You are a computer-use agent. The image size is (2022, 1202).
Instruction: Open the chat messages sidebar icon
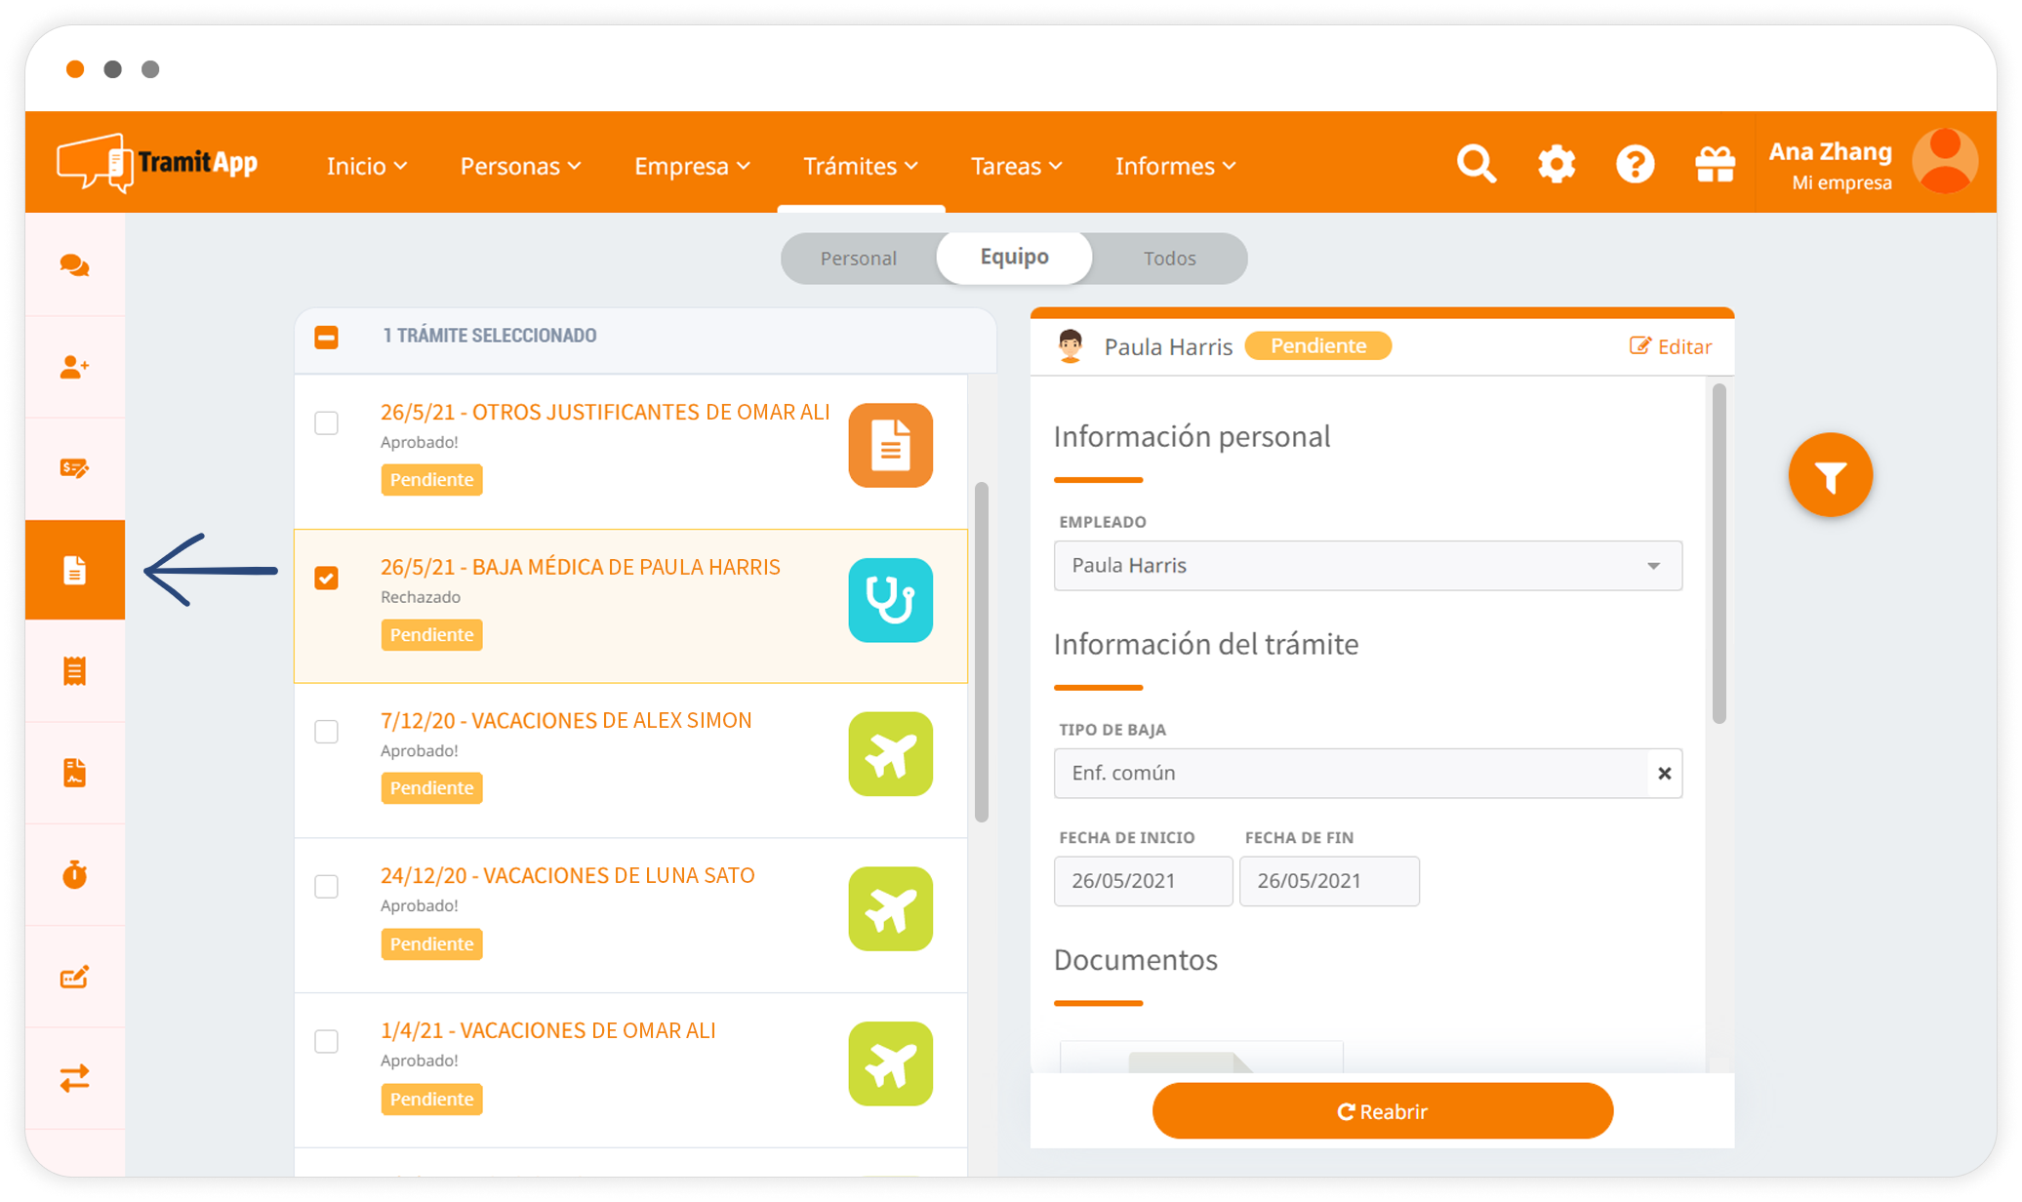coord(74,265)
